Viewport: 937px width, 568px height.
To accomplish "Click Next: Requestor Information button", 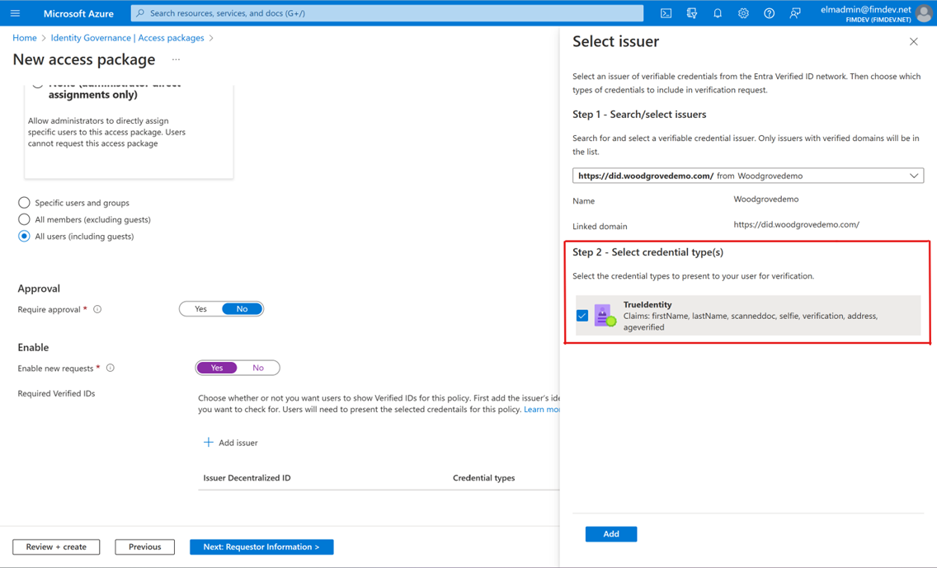I will 261,547.
